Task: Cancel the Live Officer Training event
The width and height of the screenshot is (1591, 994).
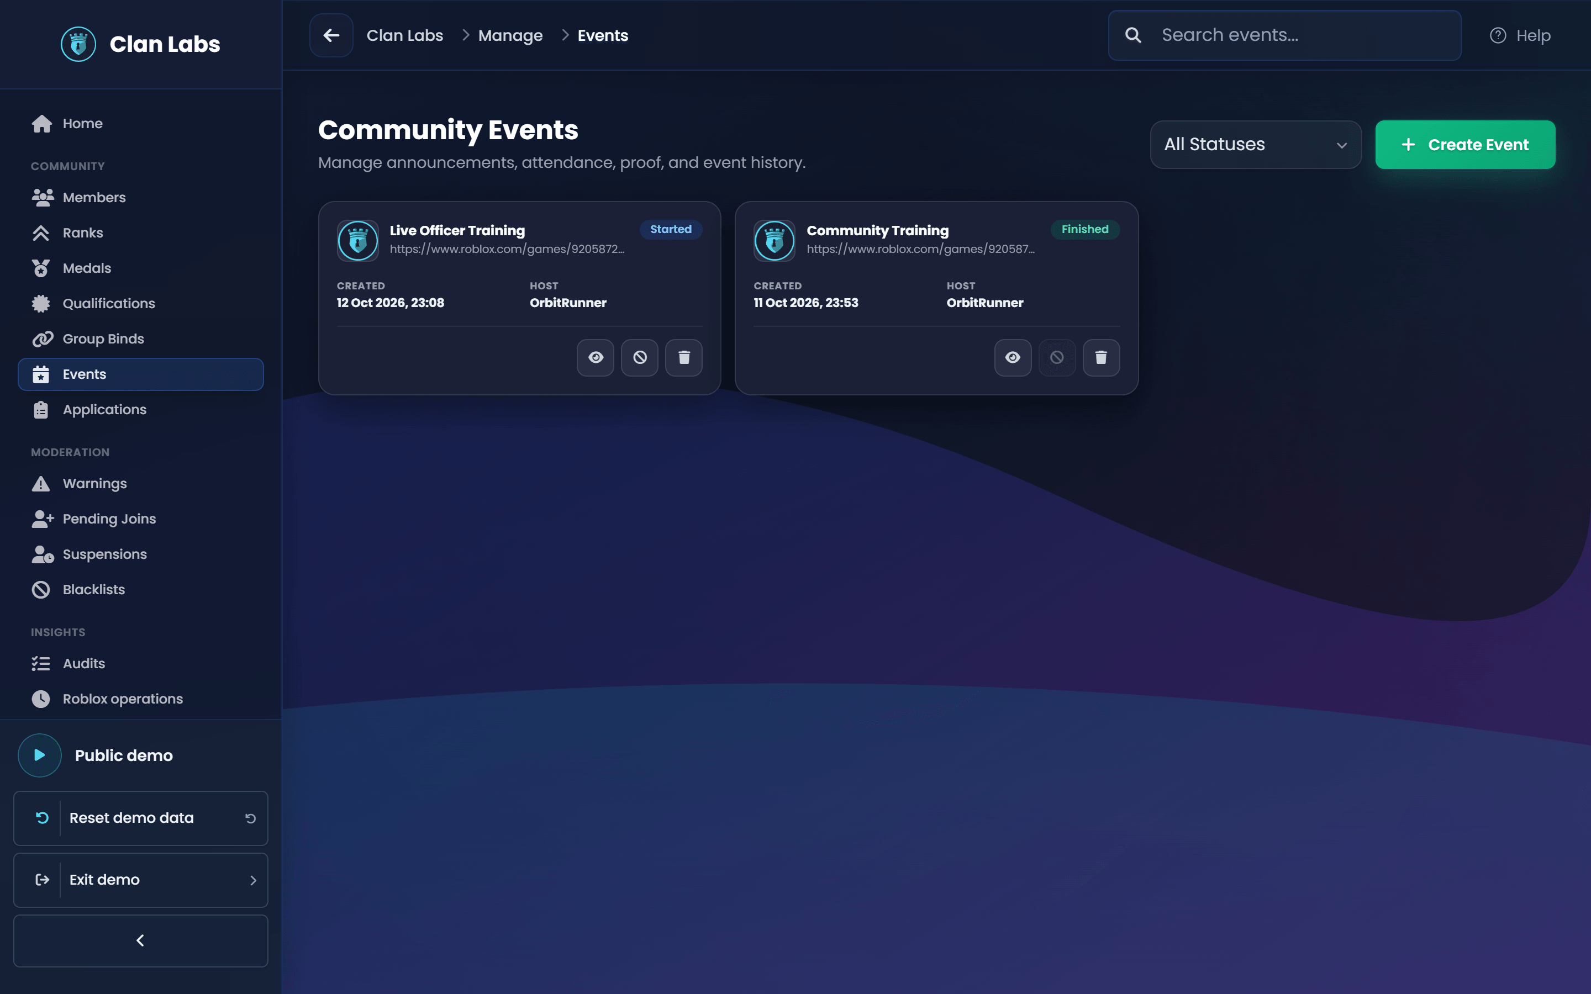Action: (x=640, y=358)
